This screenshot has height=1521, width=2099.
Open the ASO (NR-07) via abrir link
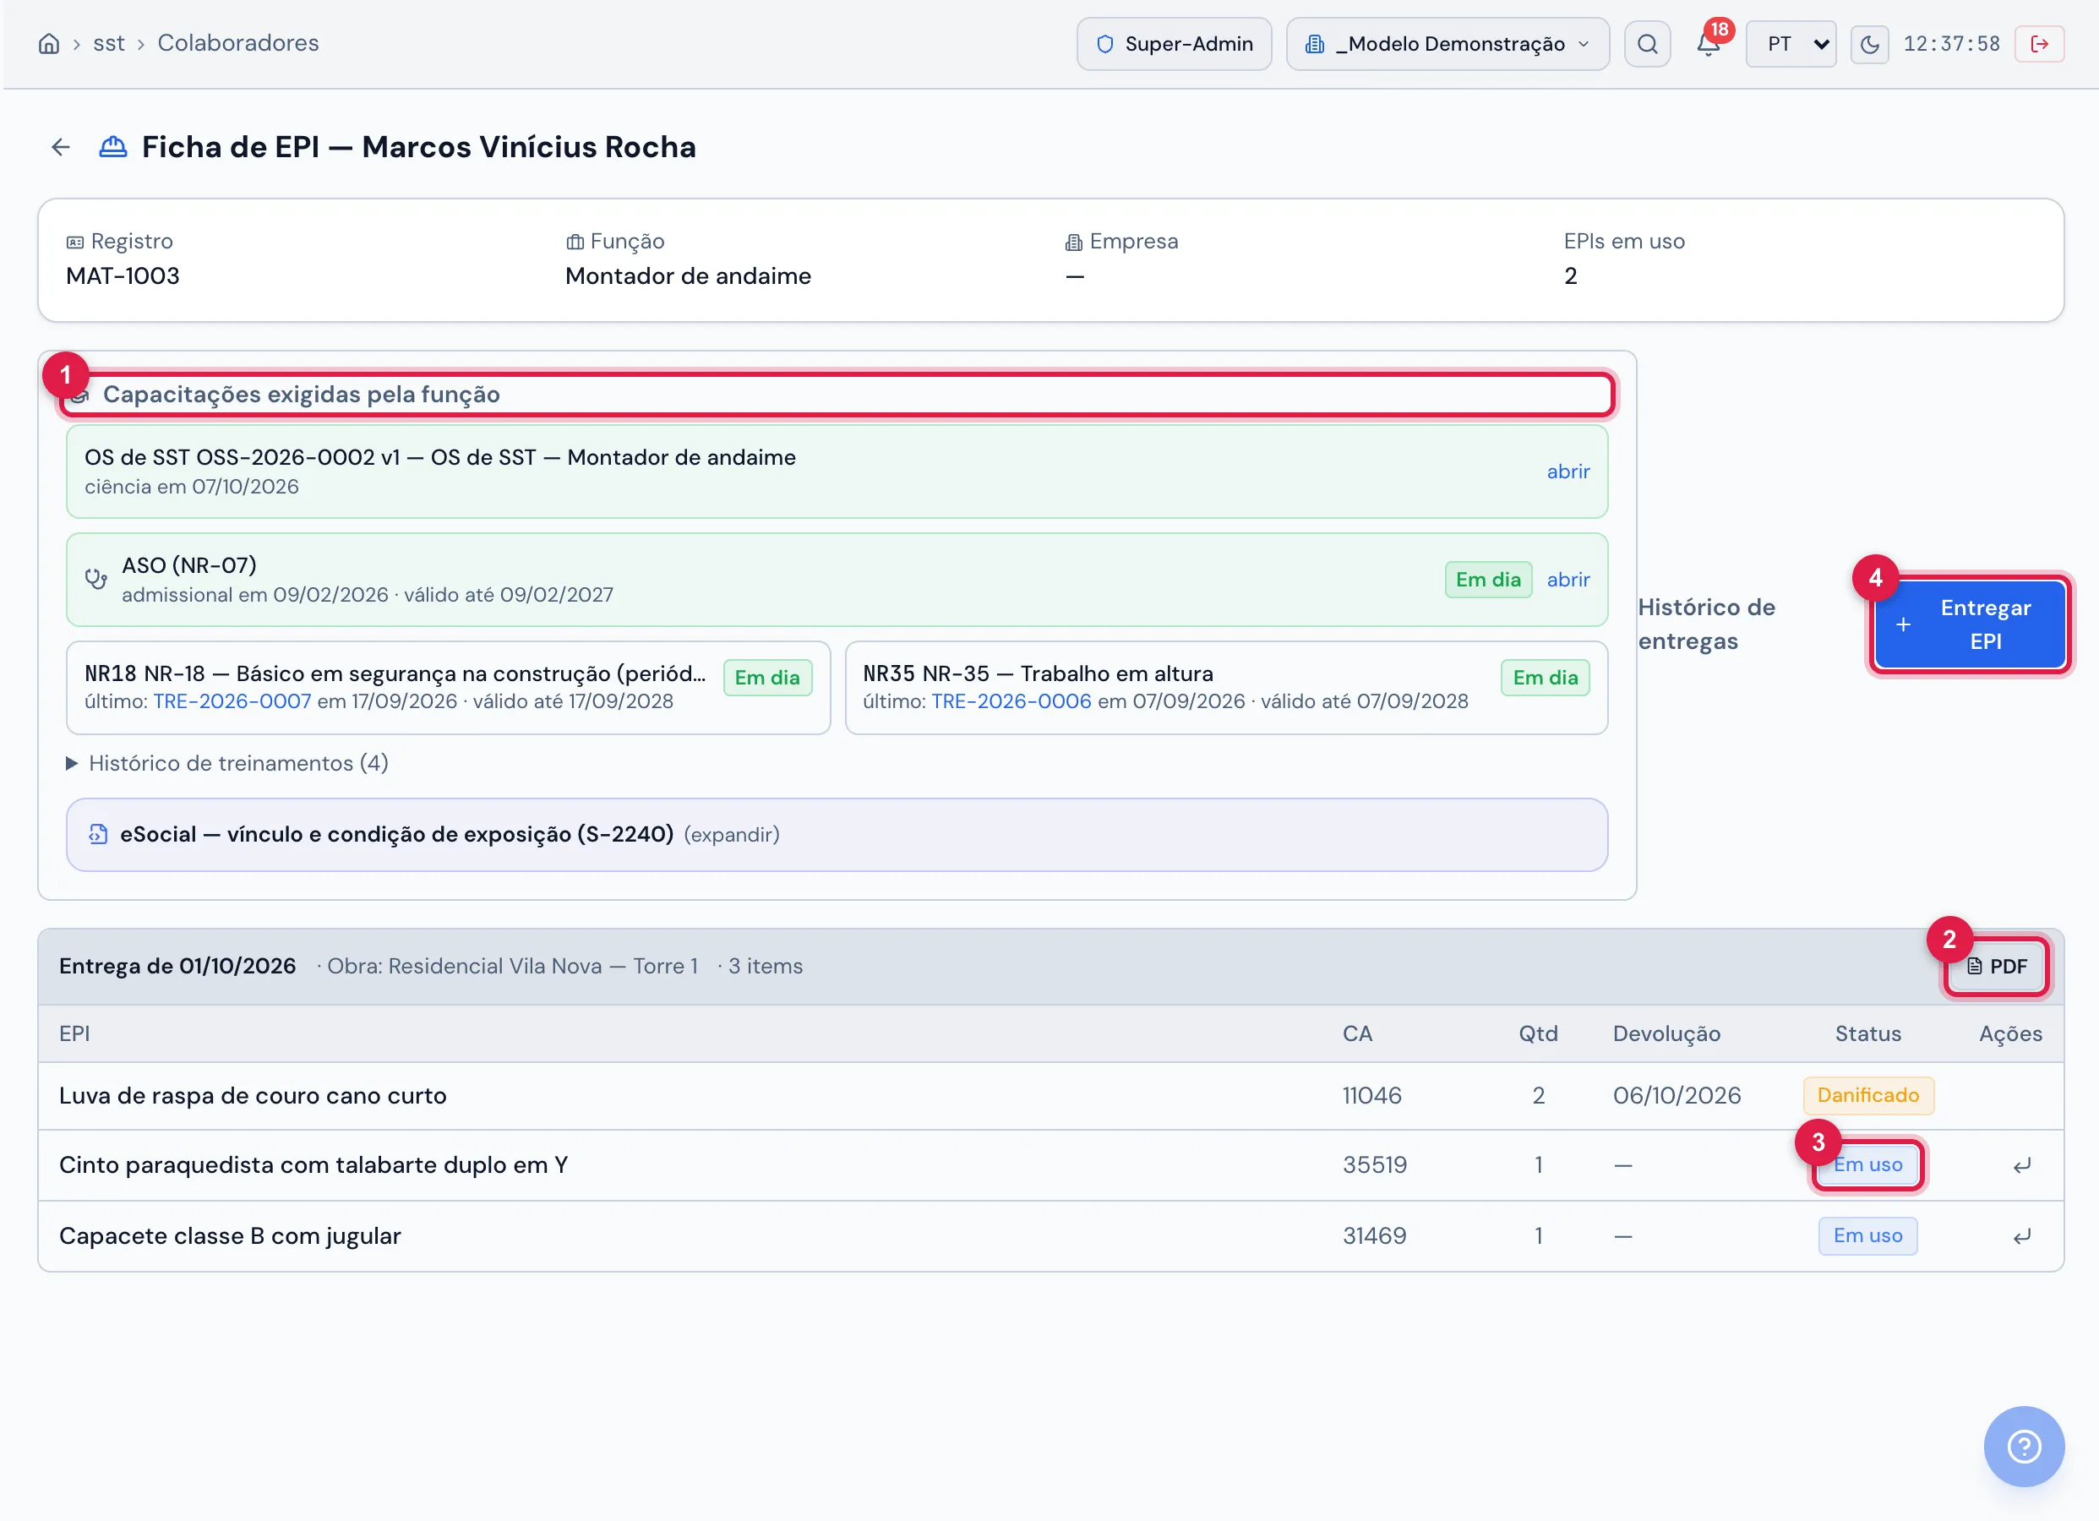pos(1567,580)
